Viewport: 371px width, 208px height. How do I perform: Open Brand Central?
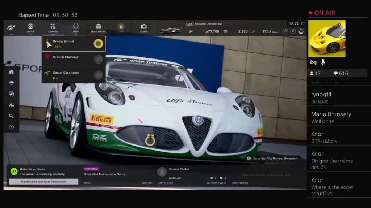click(99, 28)
